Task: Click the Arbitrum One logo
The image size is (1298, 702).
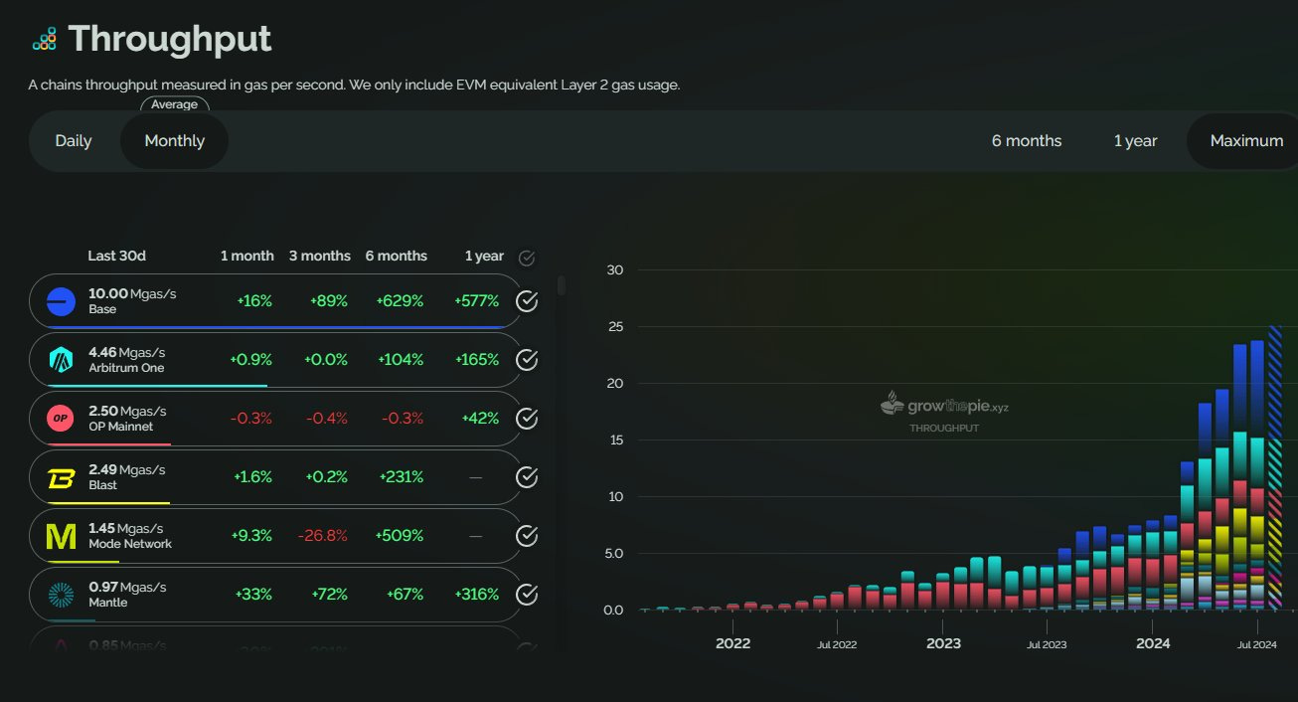Action: click(59, 359)
